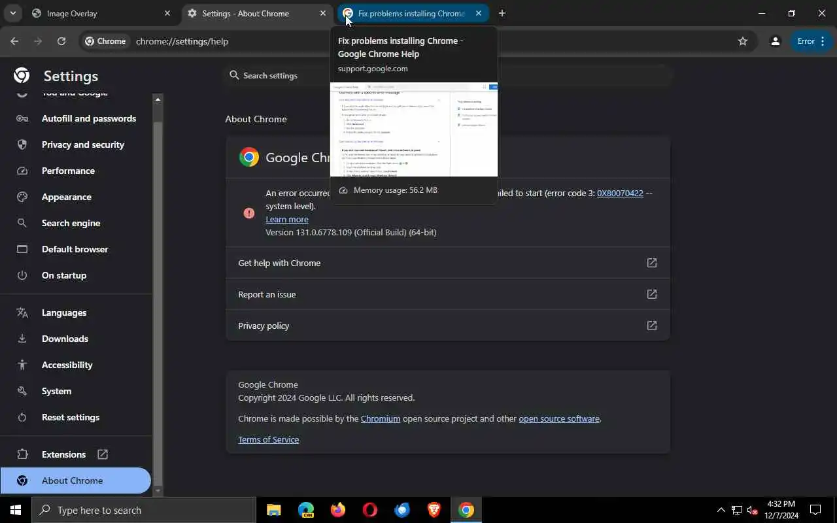The image size is (837, 523).
Task: Open the tab search dropdown arrow
Action: (12, 13)
